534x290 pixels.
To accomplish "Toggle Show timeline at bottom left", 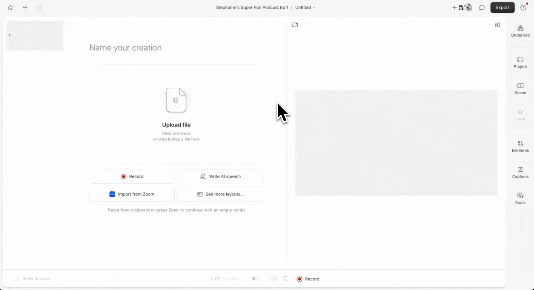I will 33,279.
